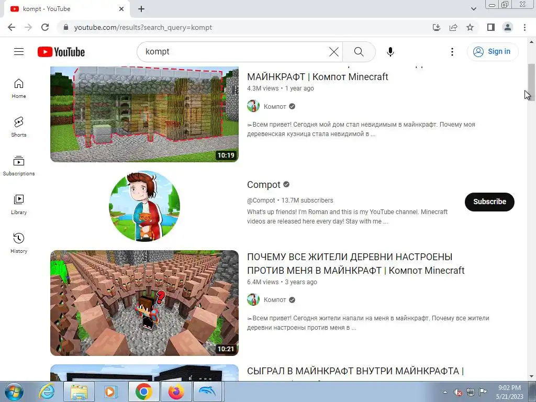The image size is (536, 402).
Task: Open the Compot channel avatar
Action: (144, 206)
